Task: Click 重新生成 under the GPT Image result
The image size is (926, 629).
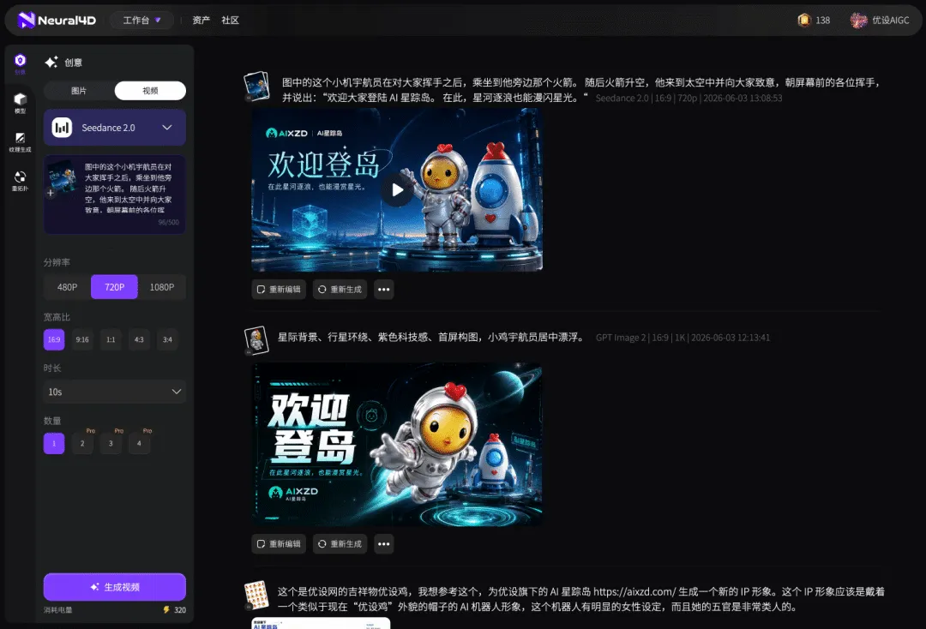Action: pyautogui.click(x=340, y=544)
